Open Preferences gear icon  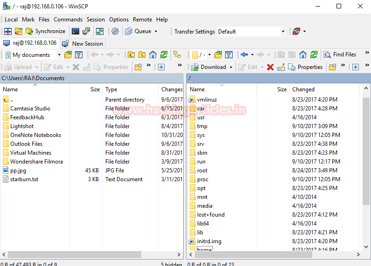pyautogui.click(x=115, y=31)
